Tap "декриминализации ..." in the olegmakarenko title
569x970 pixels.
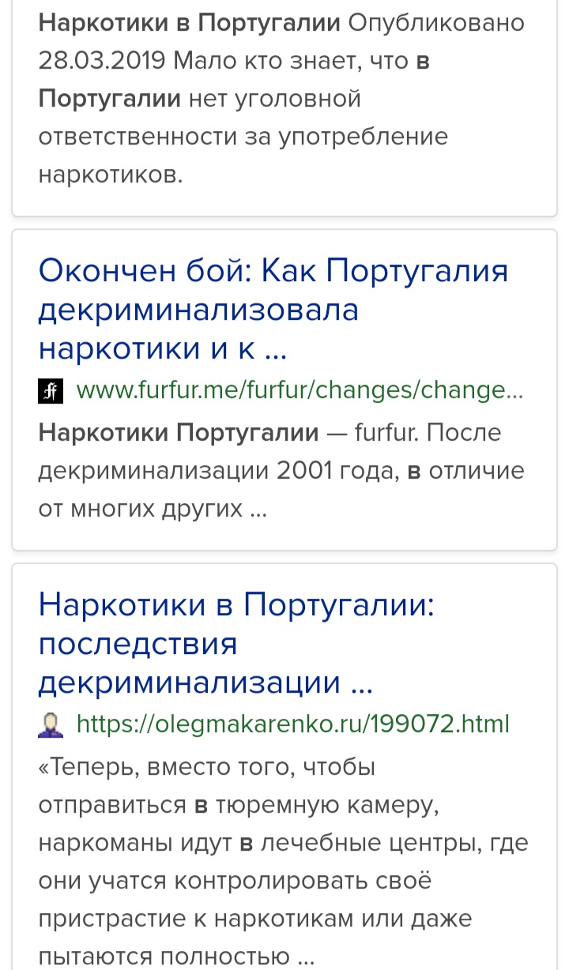point(205,682)
